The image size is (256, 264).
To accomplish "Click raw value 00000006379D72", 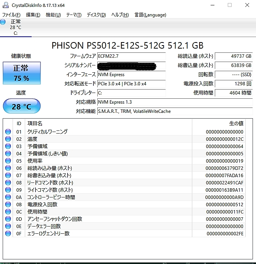I will [224, 168].
